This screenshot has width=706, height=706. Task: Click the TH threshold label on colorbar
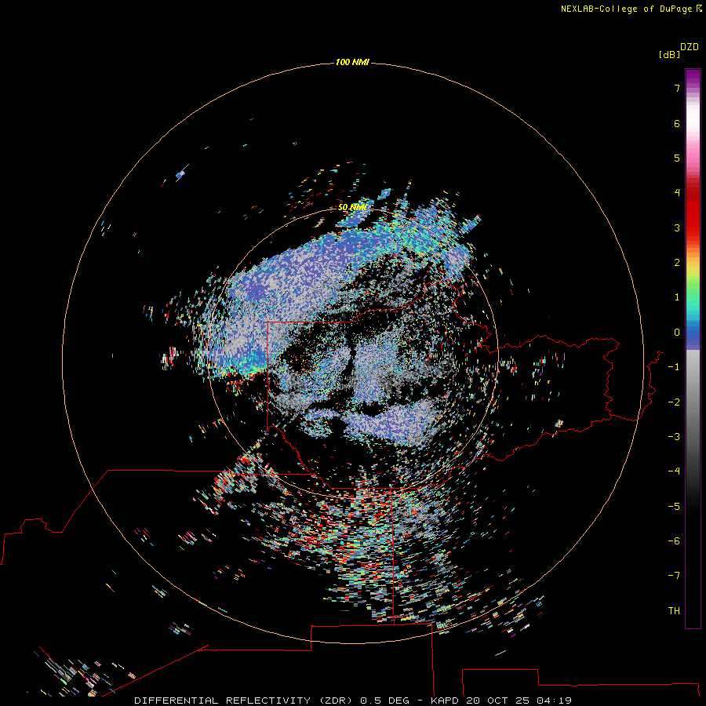click(x=674, y=611)
